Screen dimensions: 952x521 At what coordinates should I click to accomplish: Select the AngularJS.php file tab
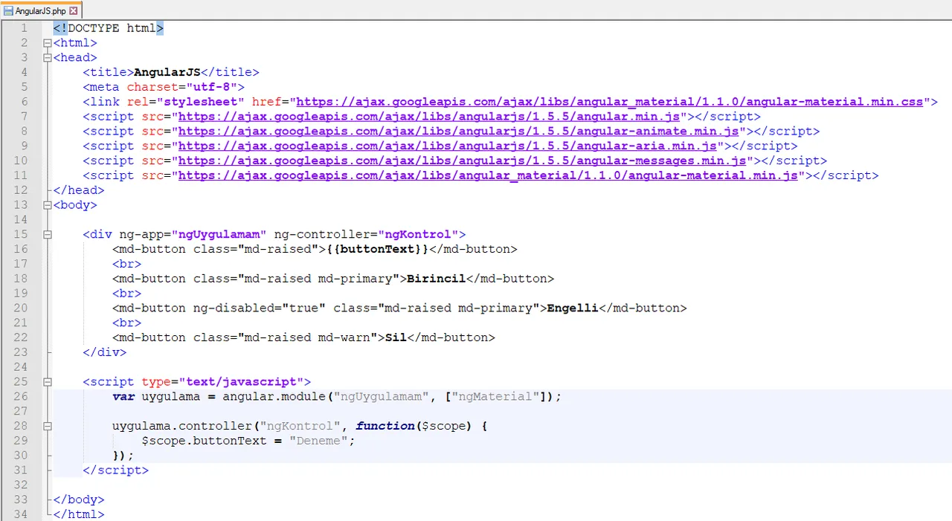coord(41,11)
